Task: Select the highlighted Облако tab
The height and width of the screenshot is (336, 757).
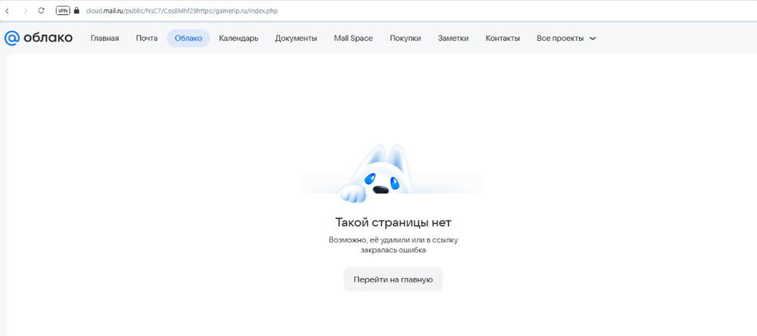Action: coord(188,39)
